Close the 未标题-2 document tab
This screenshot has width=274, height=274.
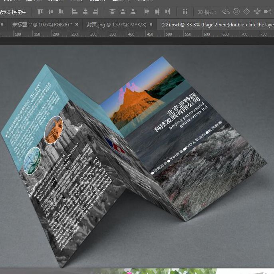(77, 25)
